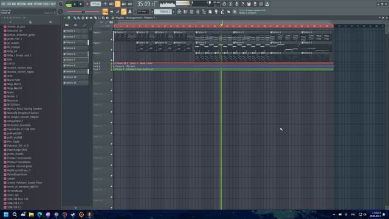Expand the Koto folder in browser
This screenshot has width=389, height=219.
pos(10,60)
